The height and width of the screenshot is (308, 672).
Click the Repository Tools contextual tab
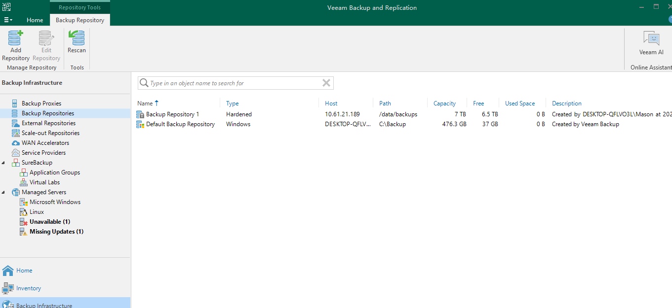click(79, 7)
